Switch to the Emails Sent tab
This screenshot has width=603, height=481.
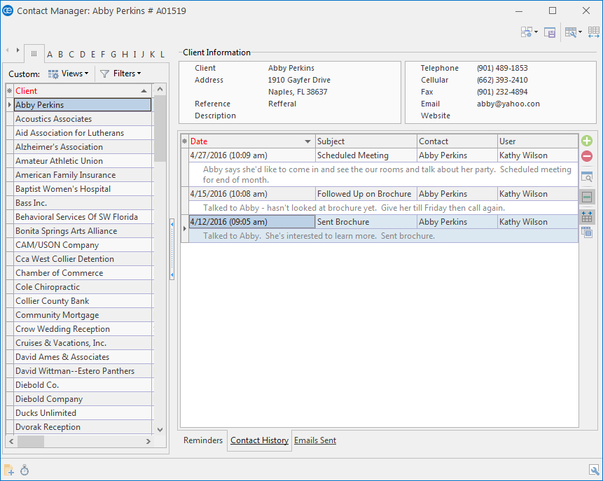[x=315, y=440]
